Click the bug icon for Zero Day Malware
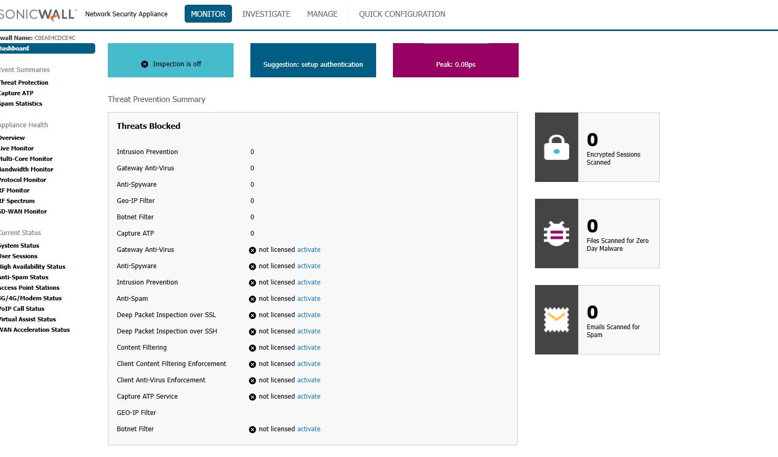 pyautogui.click(x=557, y=233)
